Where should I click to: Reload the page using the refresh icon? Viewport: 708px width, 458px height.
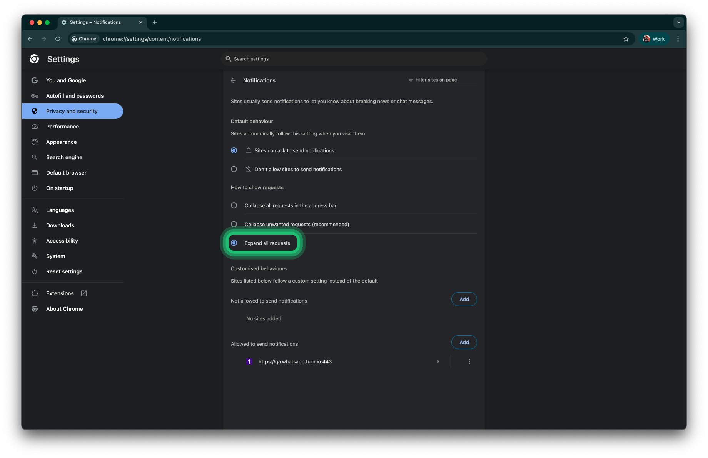pyautogui.click(x=58, y=39)
